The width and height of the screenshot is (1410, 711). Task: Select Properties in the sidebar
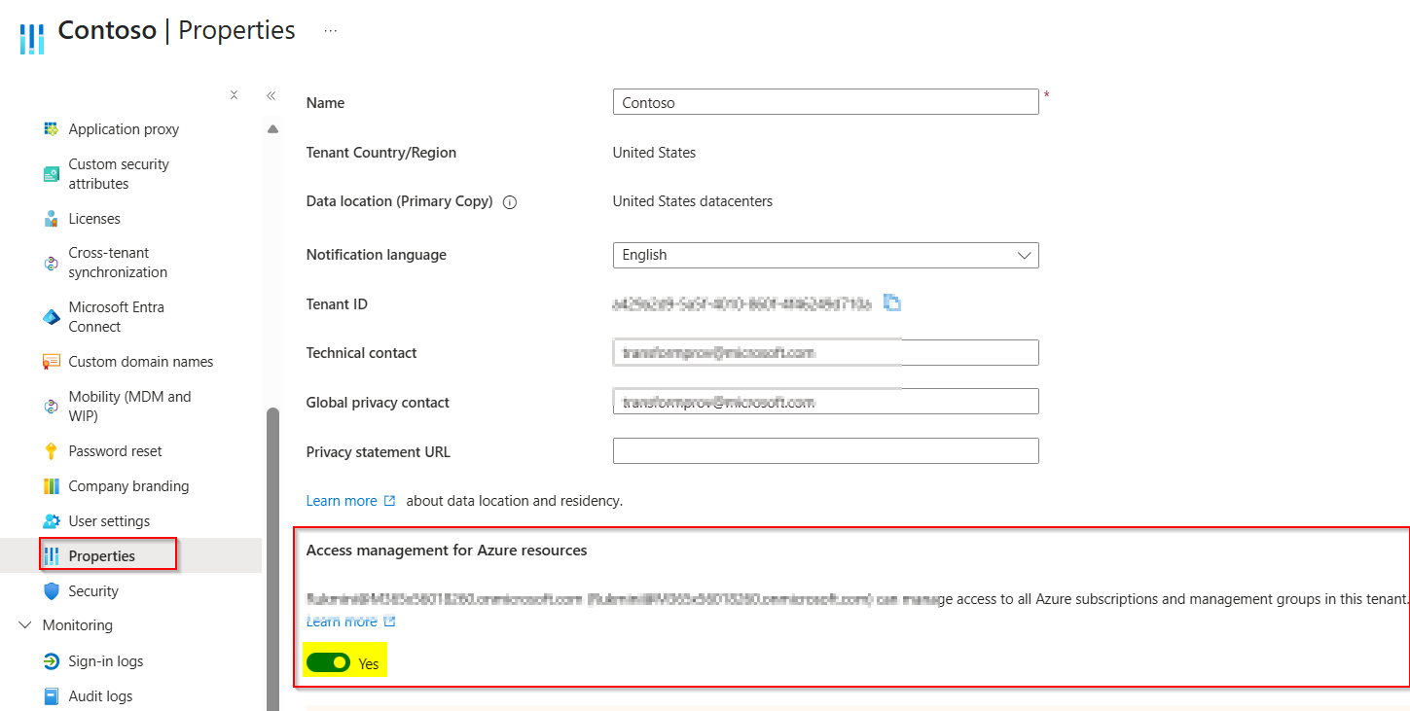(102, 556)
